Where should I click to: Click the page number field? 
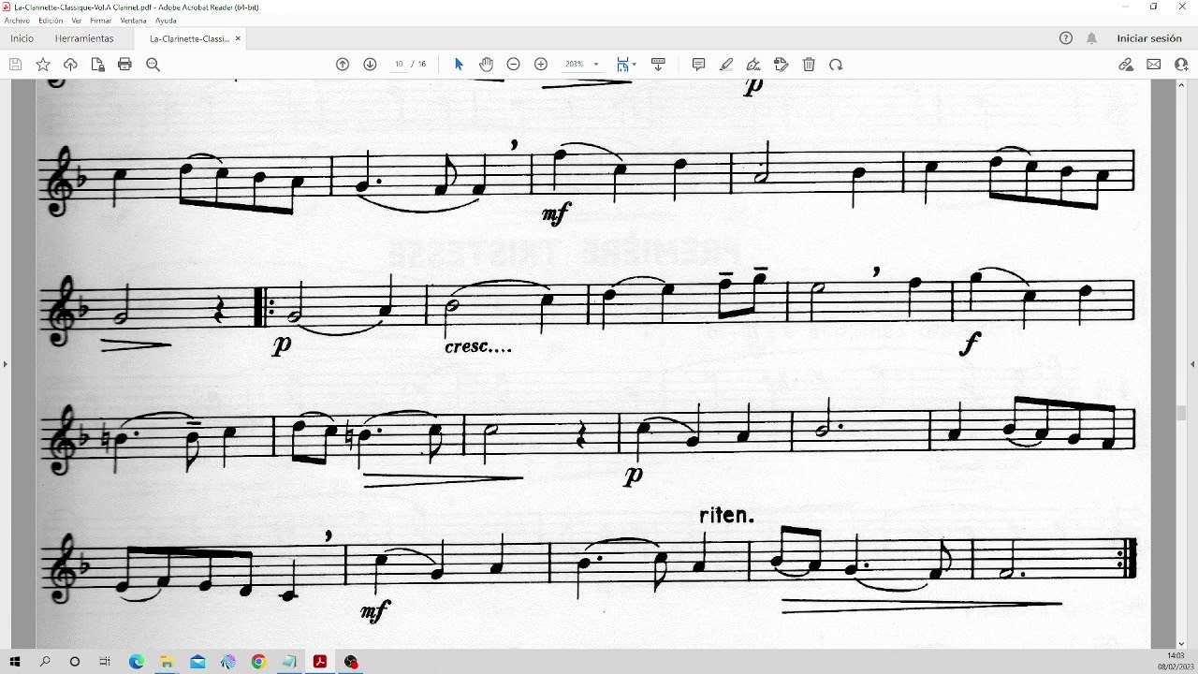point(399,65)
